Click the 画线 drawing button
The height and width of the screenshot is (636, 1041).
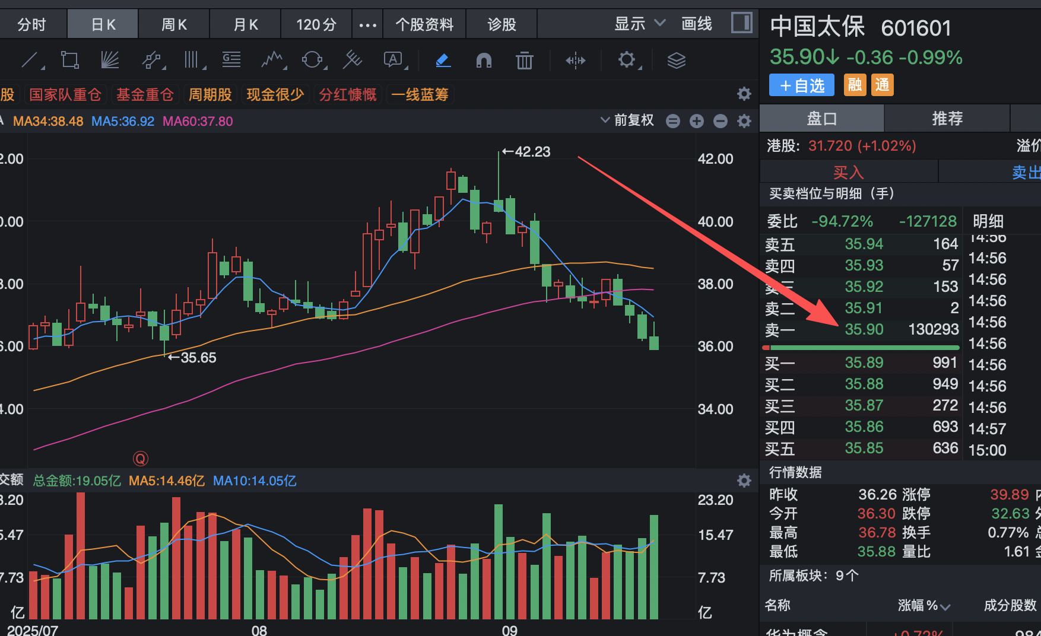point(697,24)
